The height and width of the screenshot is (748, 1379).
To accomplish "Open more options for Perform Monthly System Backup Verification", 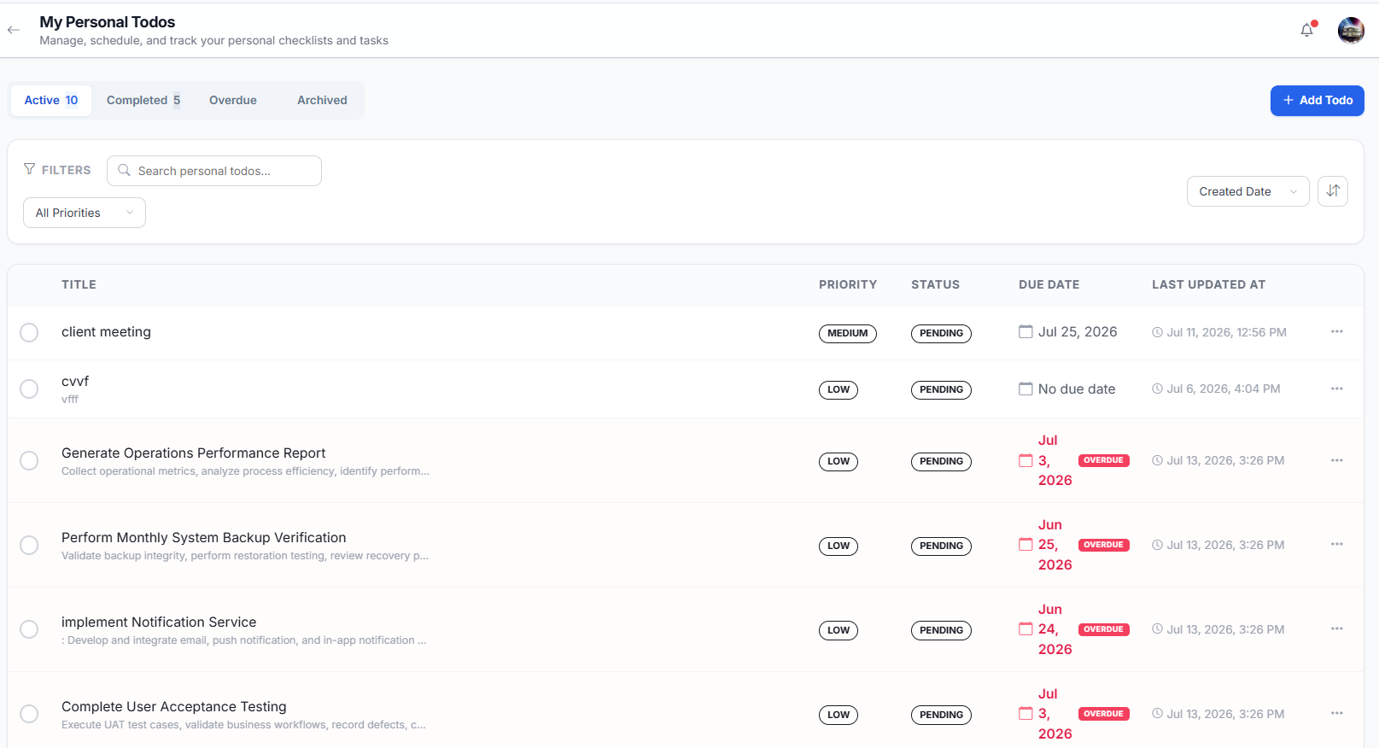I will 1337,545.
